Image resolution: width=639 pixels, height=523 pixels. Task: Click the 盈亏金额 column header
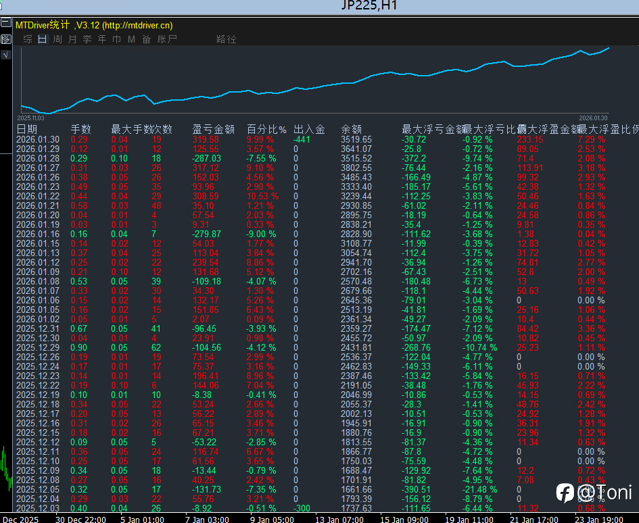213,130
